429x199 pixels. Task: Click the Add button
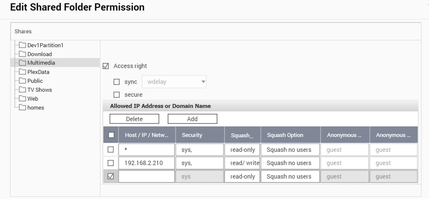(x=192, y=119)
